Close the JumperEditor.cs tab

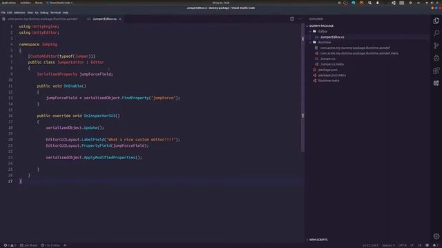click(x=120, y=19)
